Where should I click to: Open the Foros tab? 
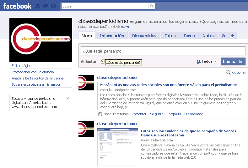tap(189, 36)
